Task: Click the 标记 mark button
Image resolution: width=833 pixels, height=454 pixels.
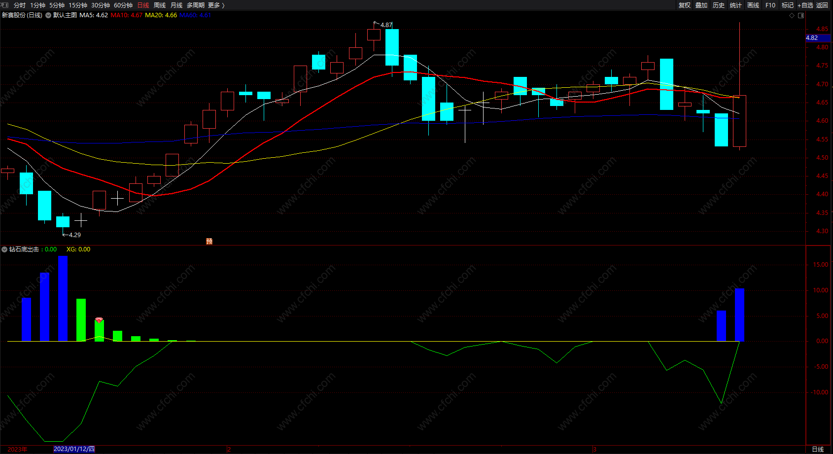Action: [x=788, y=5]
